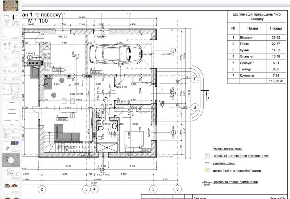Open the text title page thumbnail
290x199 pixels.
tap(11, 112)
